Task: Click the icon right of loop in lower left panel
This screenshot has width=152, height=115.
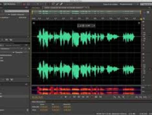Action: click(12, 80)
